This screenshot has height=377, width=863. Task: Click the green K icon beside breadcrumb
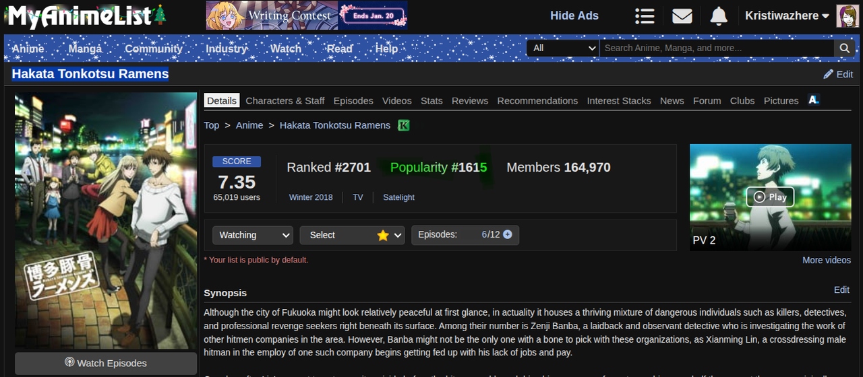coord(403,125)
